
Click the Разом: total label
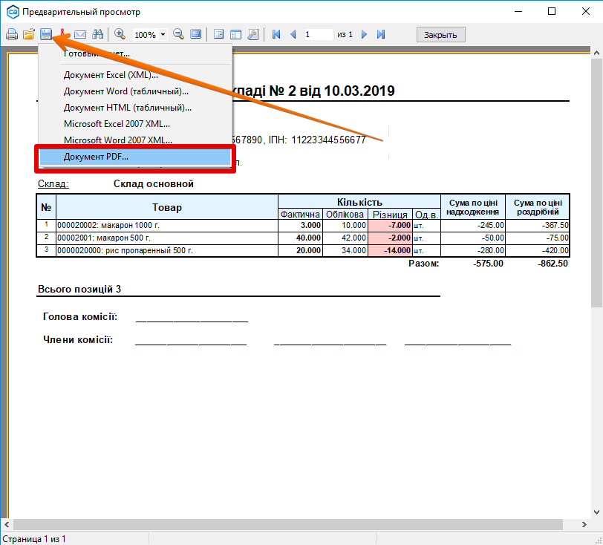click(423, 264)
